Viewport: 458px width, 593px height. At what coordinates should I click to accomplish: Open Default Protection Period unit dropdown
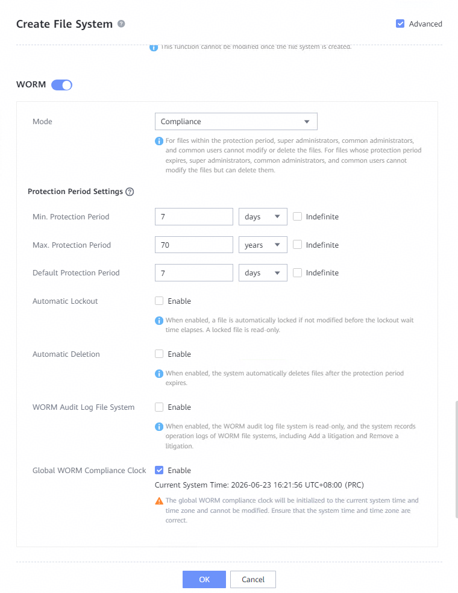pos(263,272)
